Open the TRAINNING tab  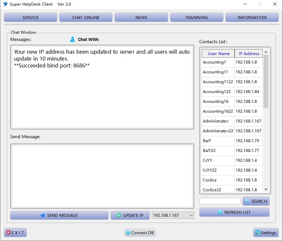click(196, 18)
